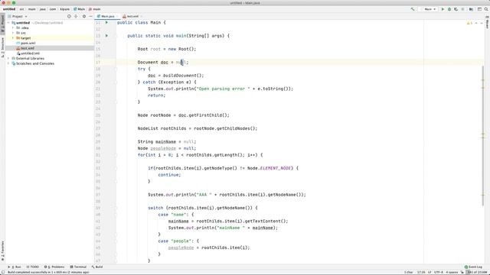Image resolution: width=490 pixels, height=275 pixels.
Task: Click the editor vertical scrollbar
Action: pos(482,136)
